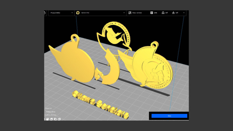Click the object name in Object list
233x131 pixels.
click(x=51, y=112)
